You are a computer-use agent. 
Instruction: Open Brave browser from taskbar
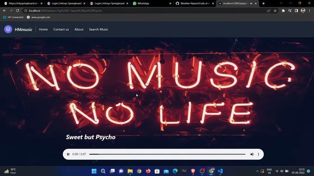click(193, 171)
